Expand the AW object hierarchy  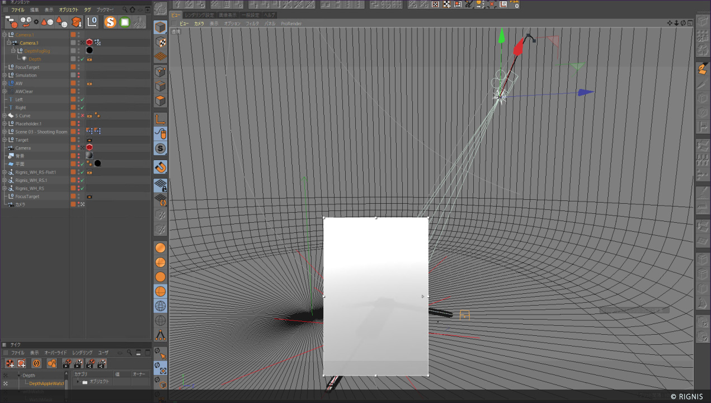coord(4,83)
